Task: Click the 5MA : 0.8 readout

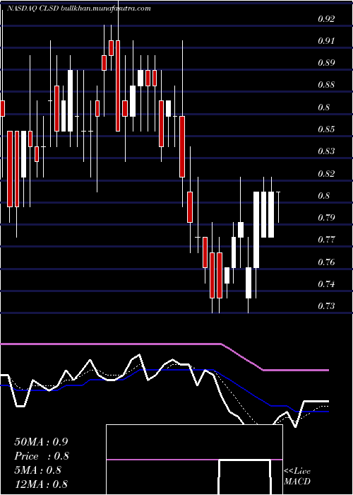Action: tap(38, 470)
